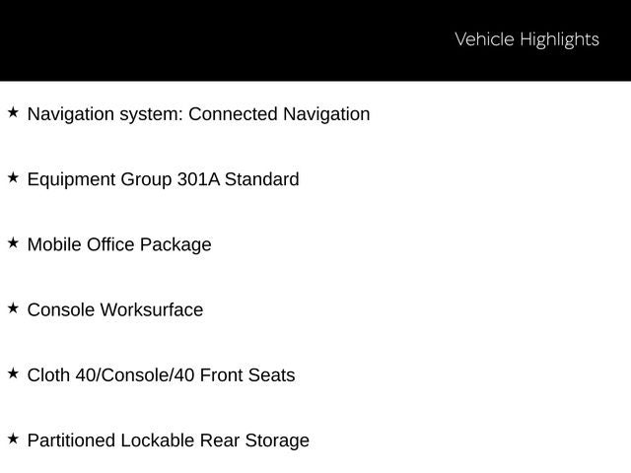Click the star beside Navigation system
The image size is (631, 473).
[x=13, y=112]
